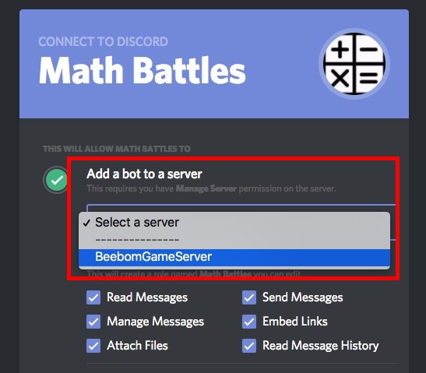The height and width of the screenshot is (373, 426).
Task: Uncheck the Read Messages permission checkbox
Action: click(93, 297)
